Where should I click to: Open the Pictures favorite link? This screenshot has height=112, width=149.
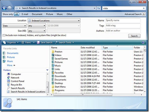pos(11,57)
